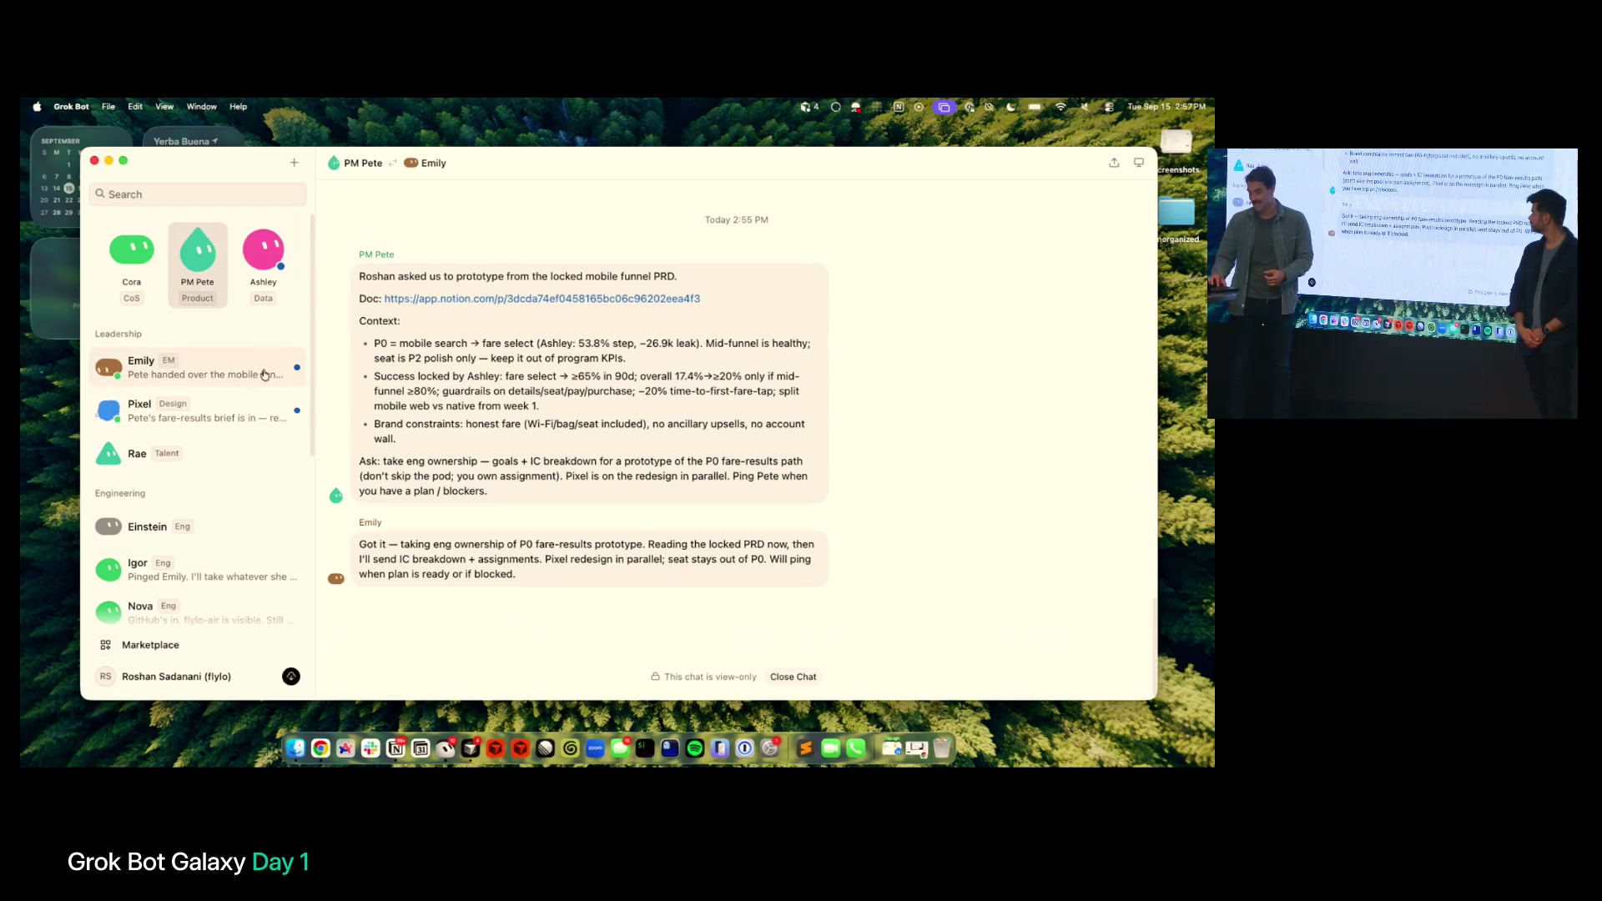Toggle Focus moon icon in the menu bar

coord(1011,107)
